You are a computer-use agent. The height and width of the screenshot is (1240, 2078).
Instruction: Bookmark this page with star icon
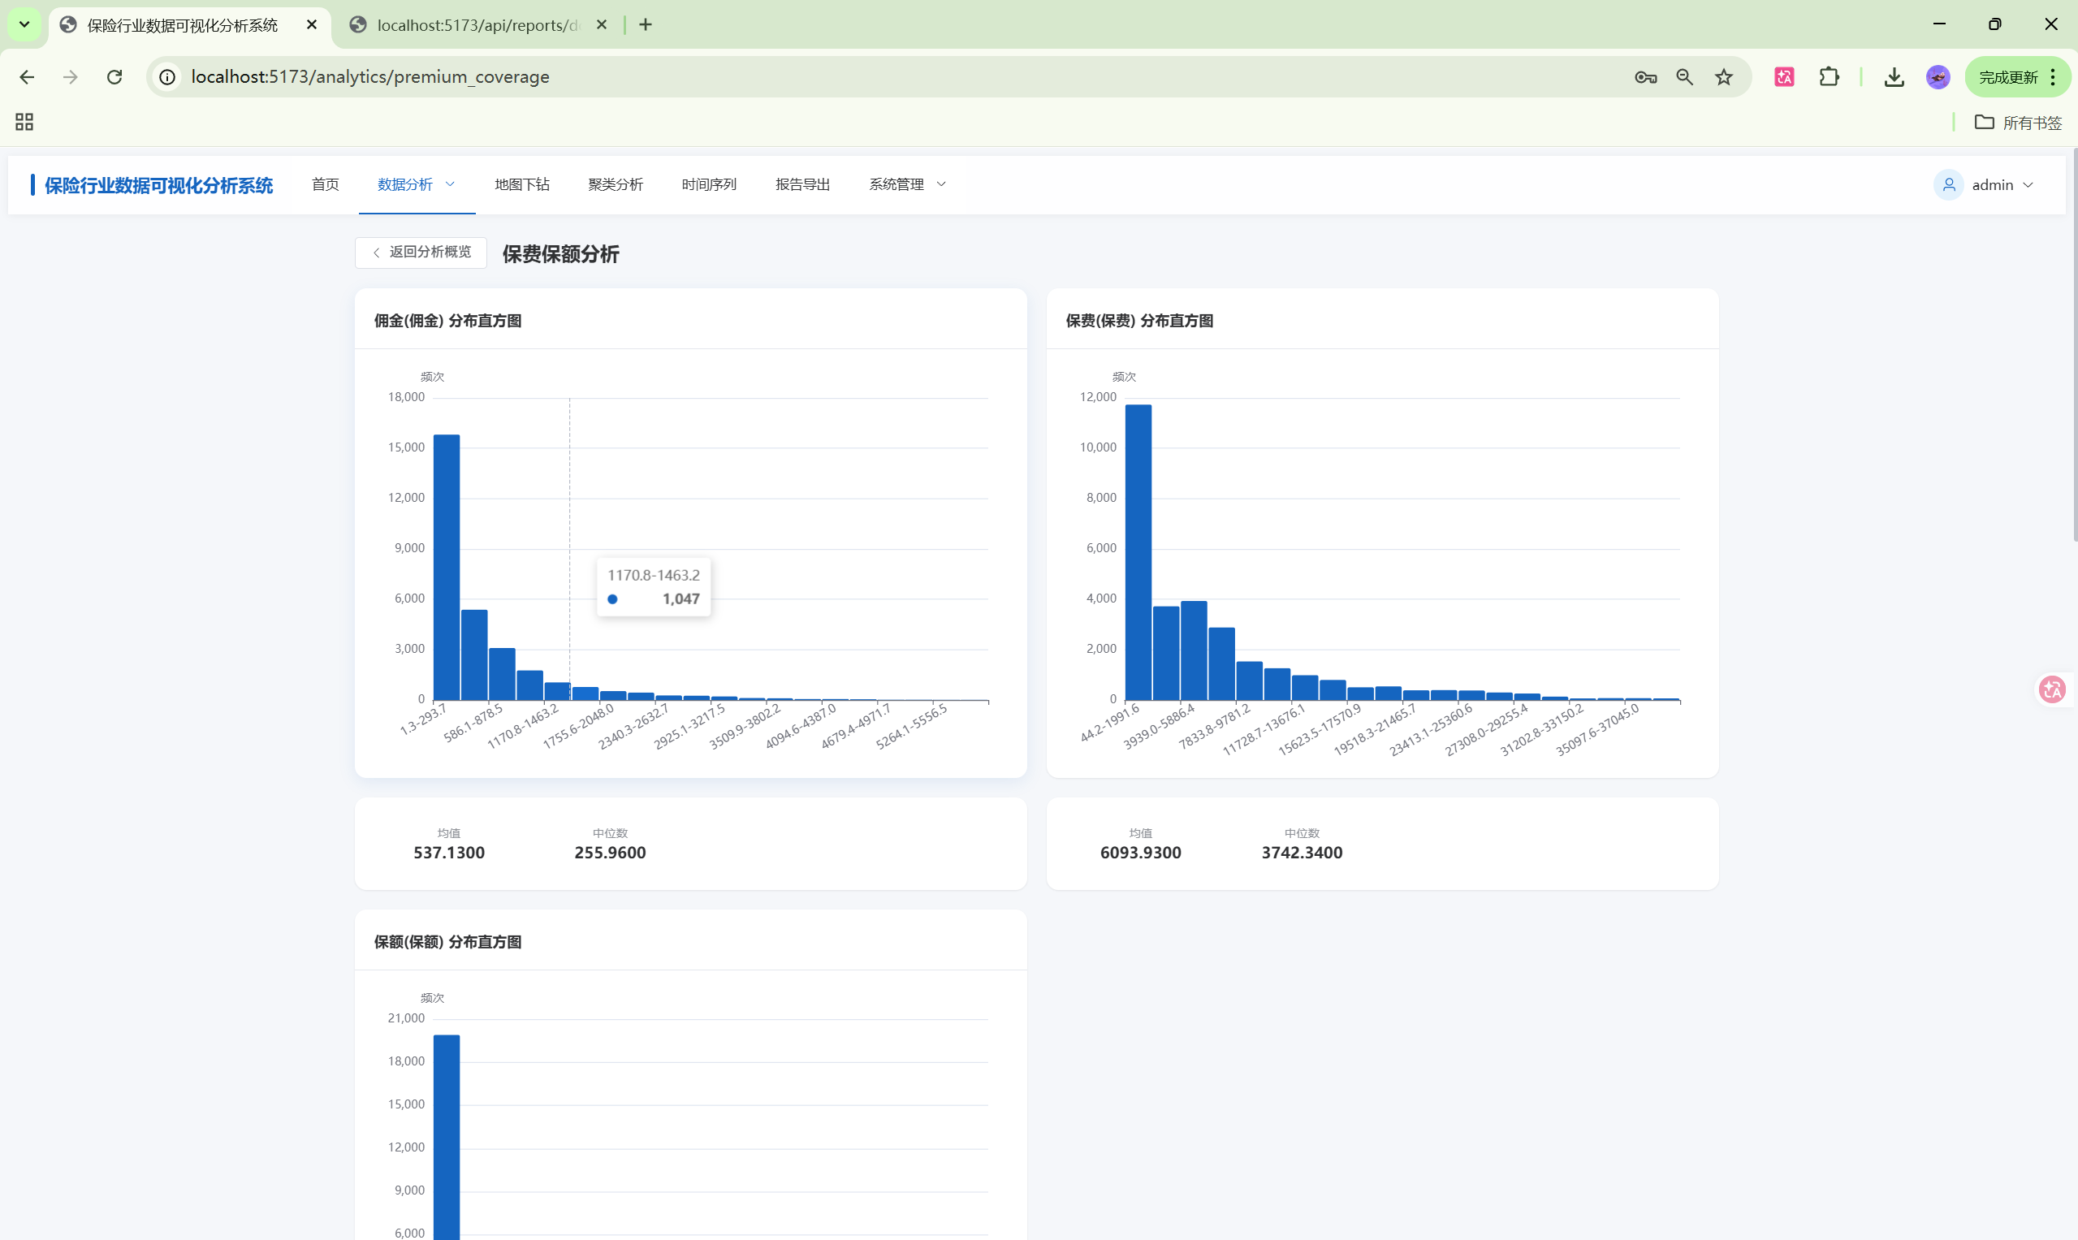1724,77
